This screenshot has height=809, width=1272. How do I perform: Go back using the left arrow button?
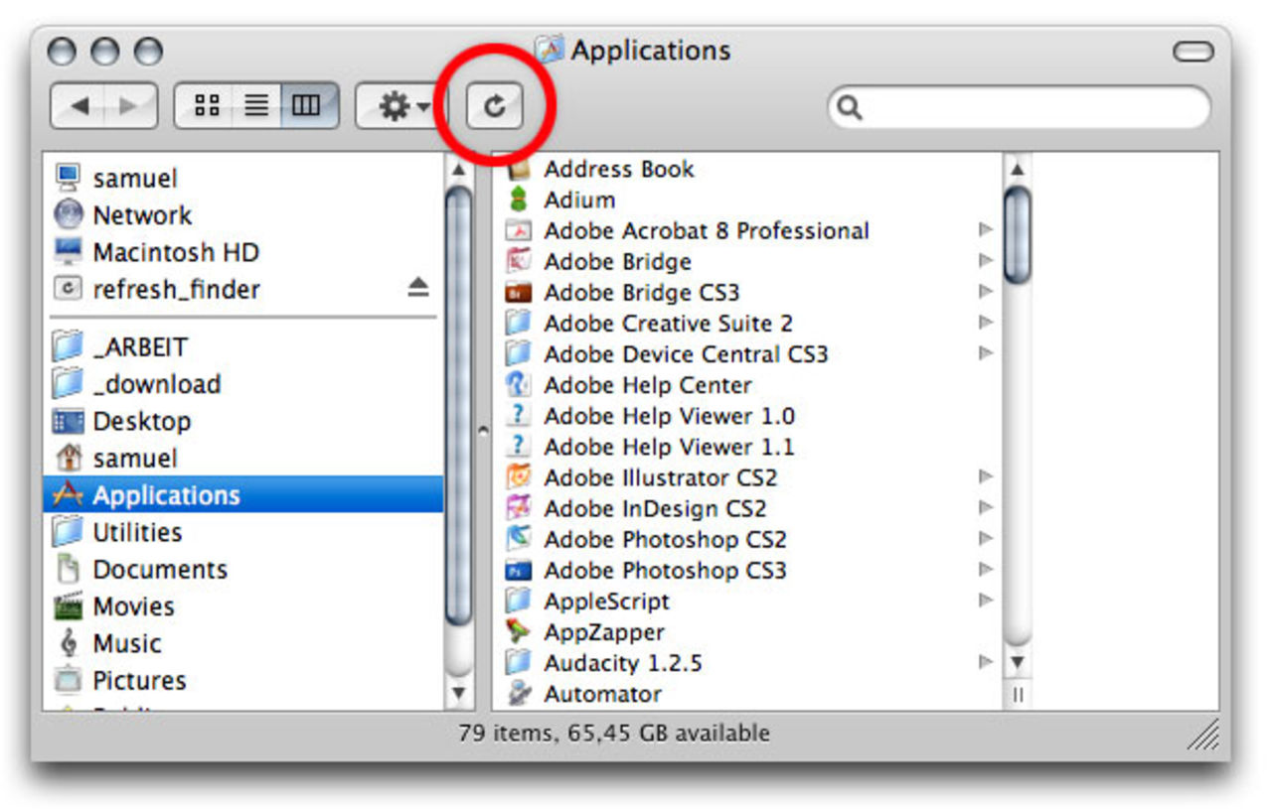click(x=79, y=106)
